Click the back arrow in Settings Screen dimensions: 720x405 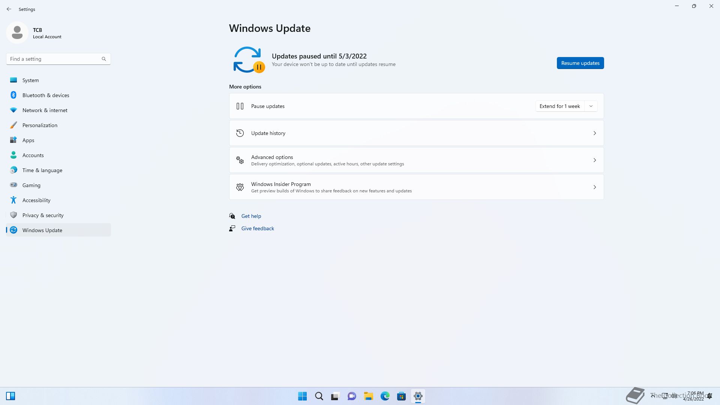[x=9, y=9]
